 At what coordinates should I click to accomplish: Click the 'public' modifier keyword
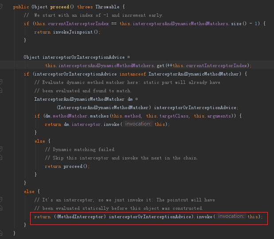[21, 7]
